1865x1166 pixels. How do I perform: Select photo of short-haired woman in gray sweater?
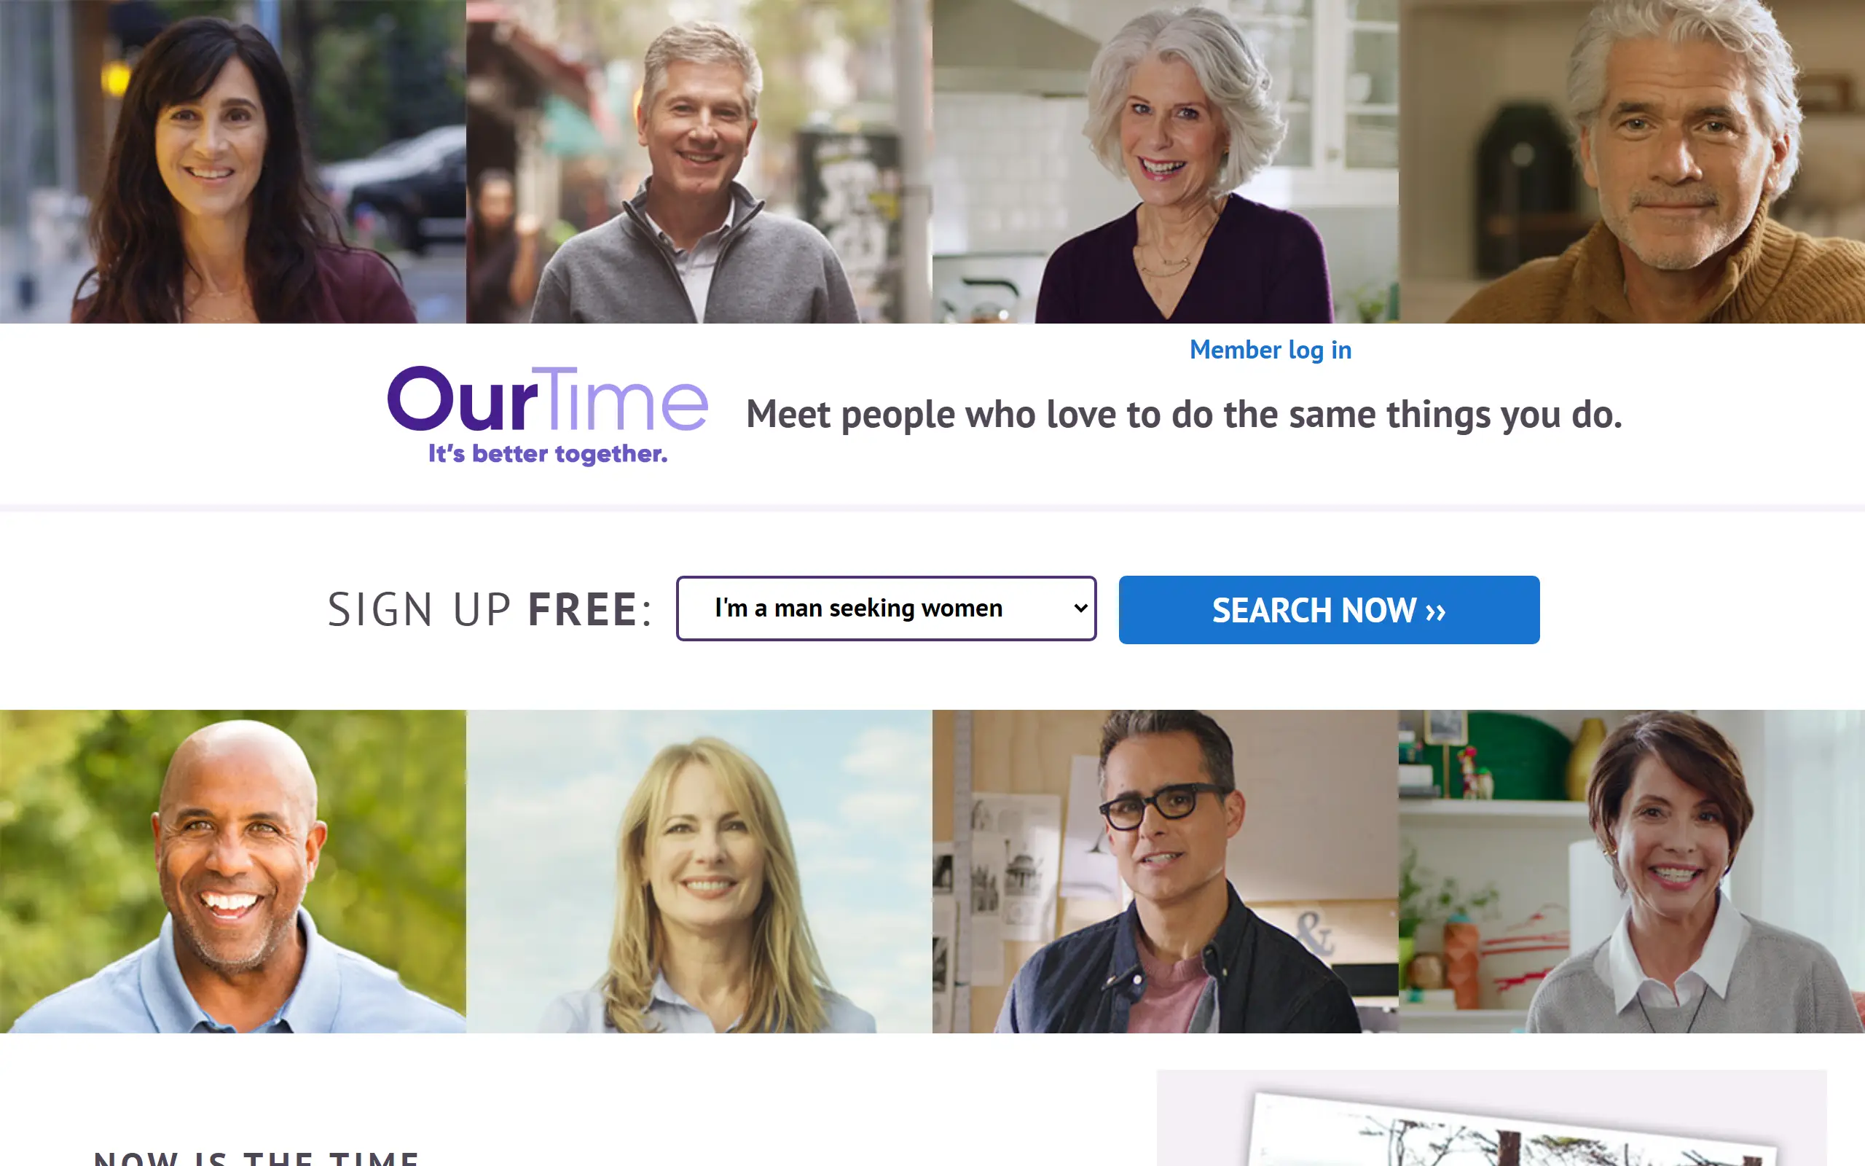coord(1631,872)
